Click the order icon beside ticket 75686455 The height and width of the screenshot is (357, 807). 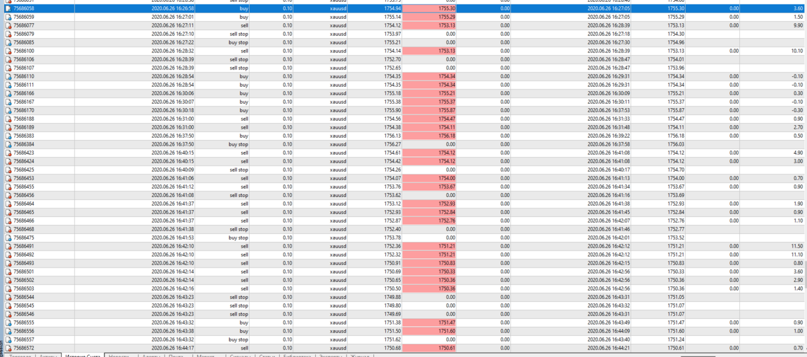click(8, 187)
